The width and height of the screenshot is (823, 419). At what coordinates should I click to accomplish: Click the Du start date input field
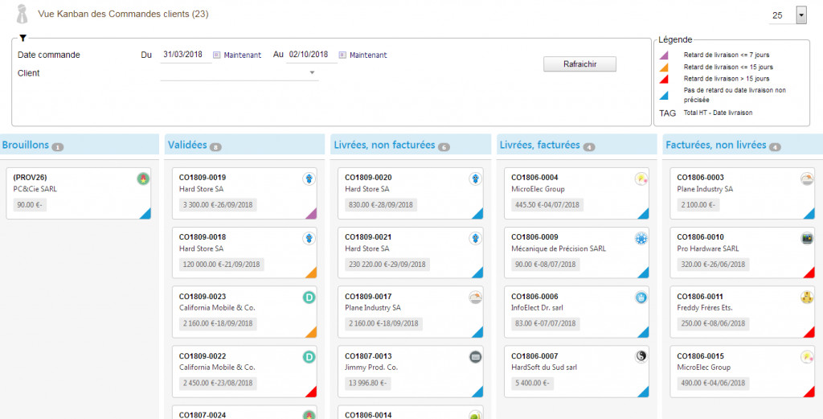tap(183, 55)
